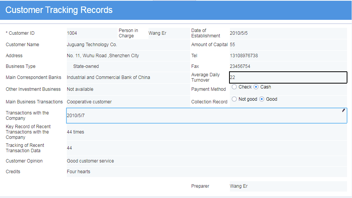Click the Person in Charge field Wang Er

click(169, 33)
